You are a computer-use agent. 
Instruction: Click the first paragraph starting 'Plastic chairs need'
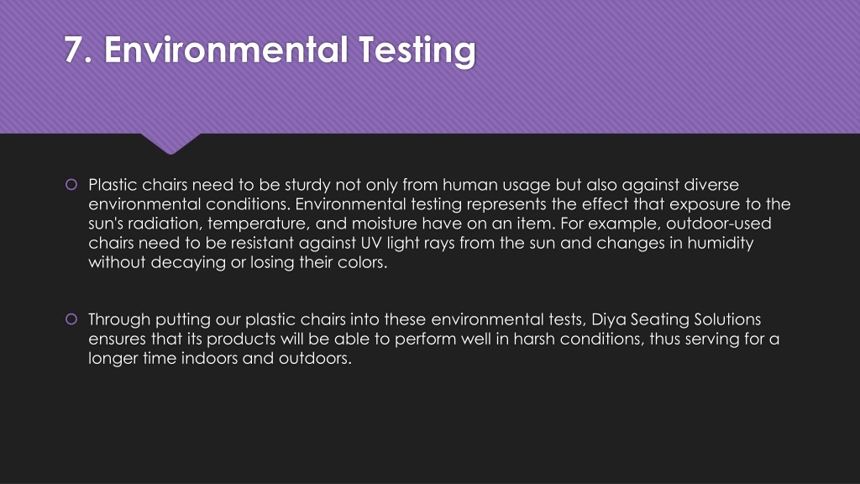coord(439,224)
